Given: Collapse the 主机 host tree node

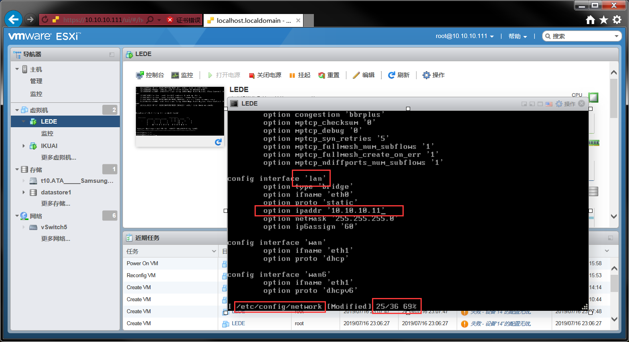Looking at the screenshot, I should 17,69.
